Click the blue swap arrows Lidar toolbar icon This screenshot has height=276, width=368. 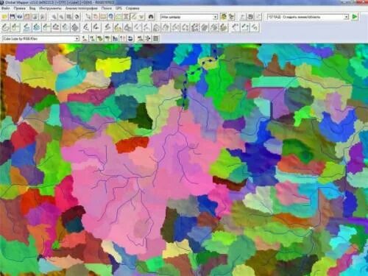(130, 38)
